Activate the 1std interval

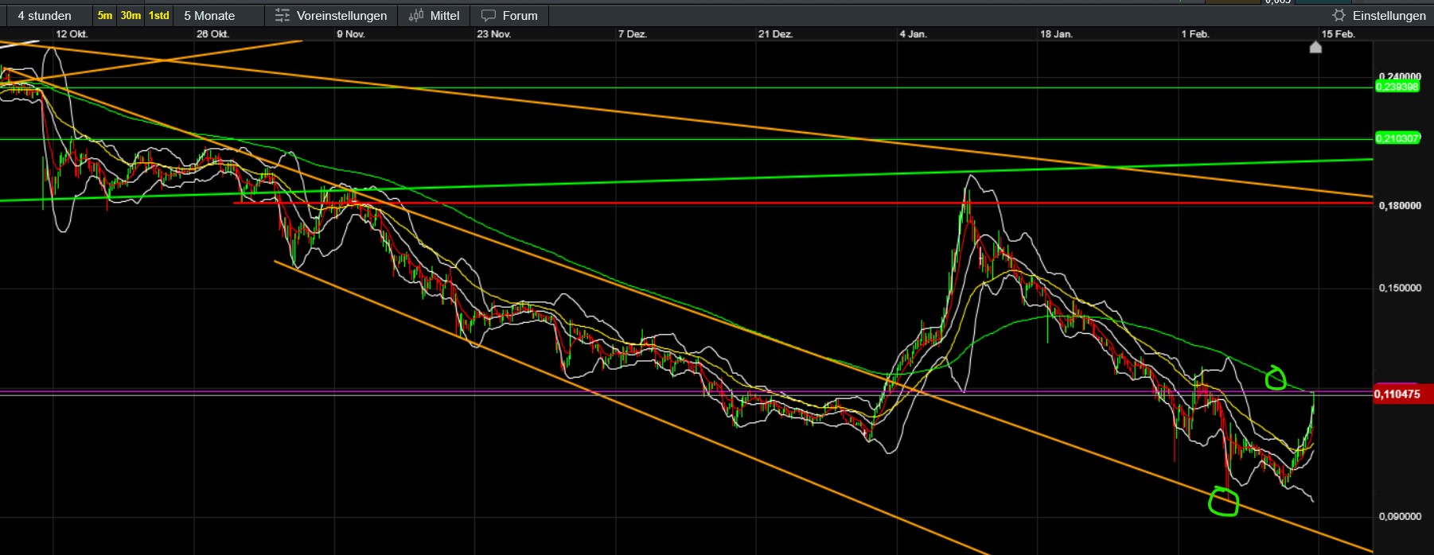[x=159, y=15]
